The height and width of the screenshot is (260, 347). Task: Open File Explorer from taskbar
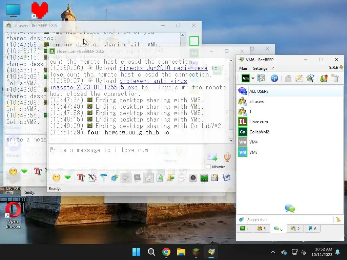click(181, 252)
